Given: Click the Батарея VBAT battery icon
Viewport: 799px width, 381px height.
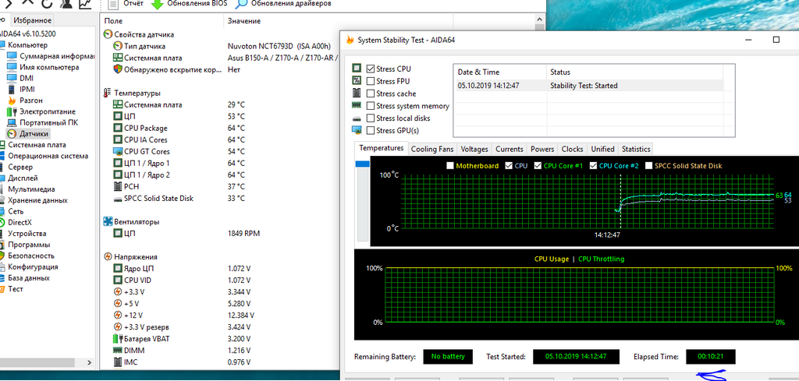Looking at the screenshot, I should [x=117, y=339].
